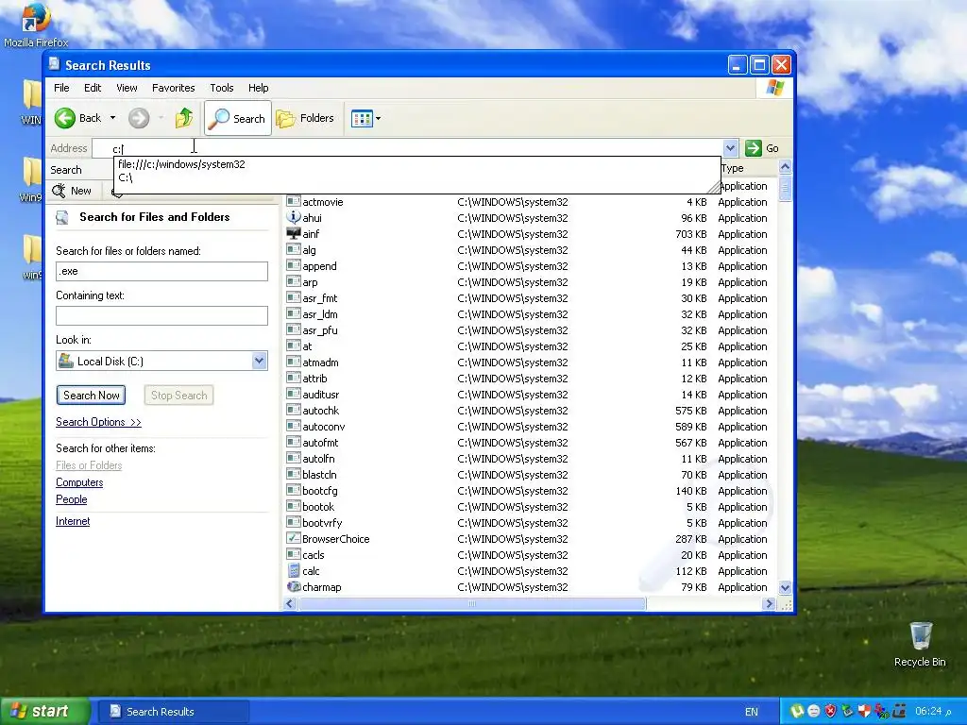Show the Folders pane
This screenshot has height=725, width=967.
click(305, 118)
